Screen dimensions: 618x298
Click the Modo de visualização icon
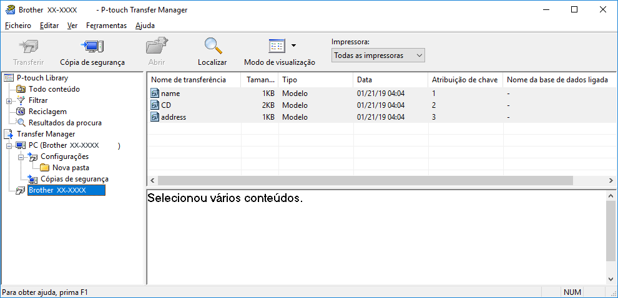point(277,46)
